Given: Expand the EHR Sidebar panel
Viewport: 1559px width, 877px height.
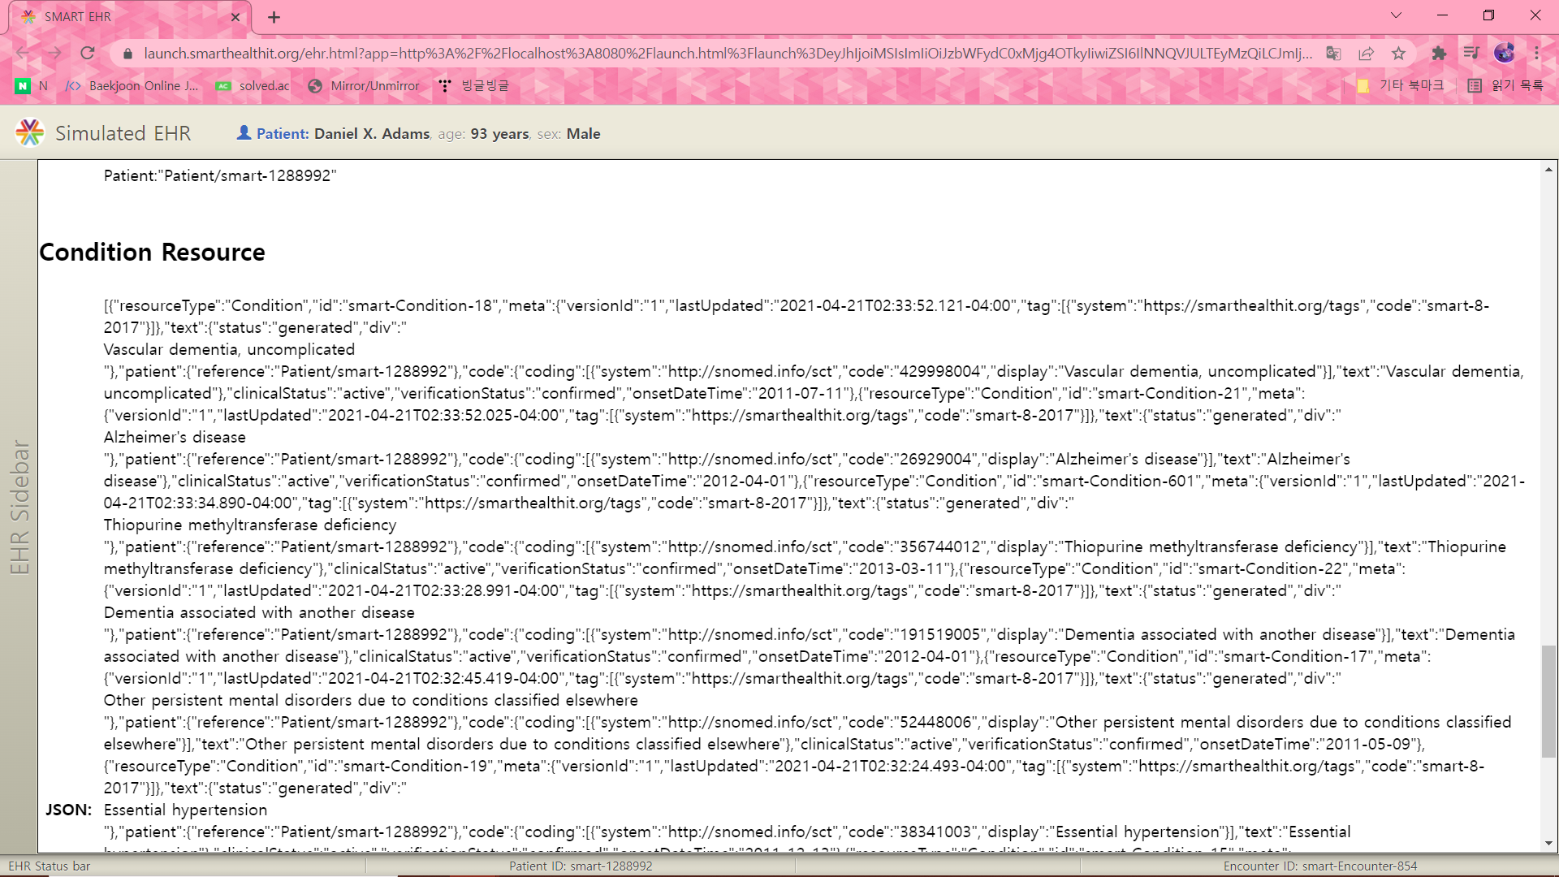Looking at the screenshot, I should (x=19, y=507).
